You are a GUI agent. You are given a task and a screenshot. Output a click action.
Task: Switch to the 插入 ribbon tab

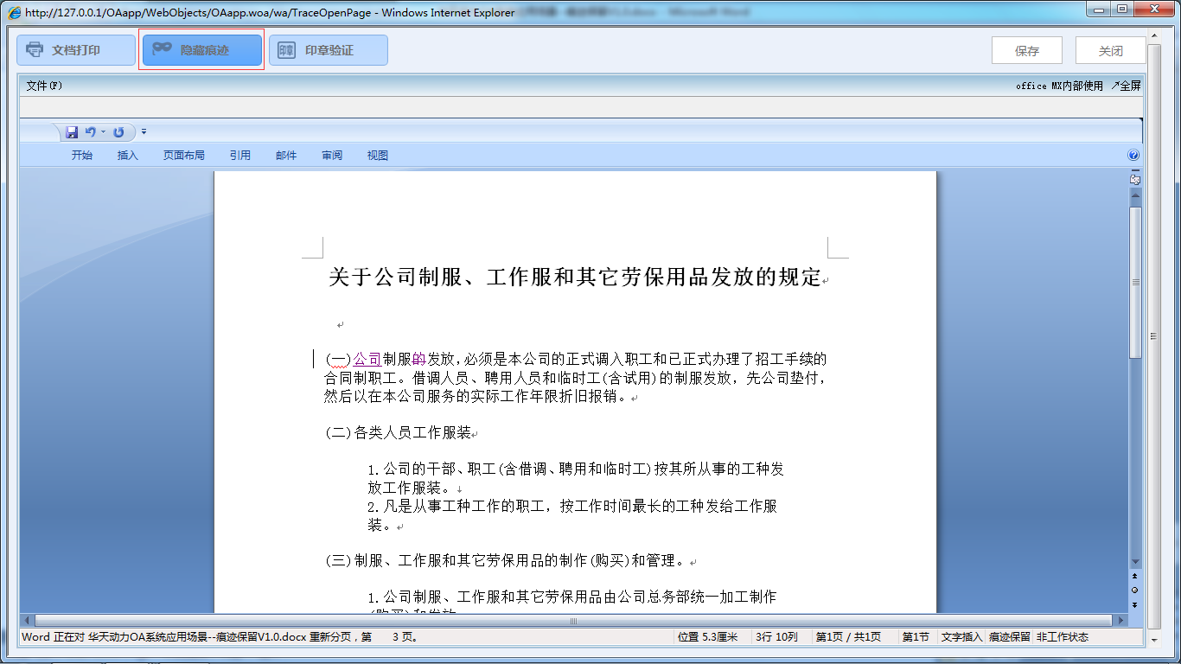pyautogui.click(x=126, y=155)
